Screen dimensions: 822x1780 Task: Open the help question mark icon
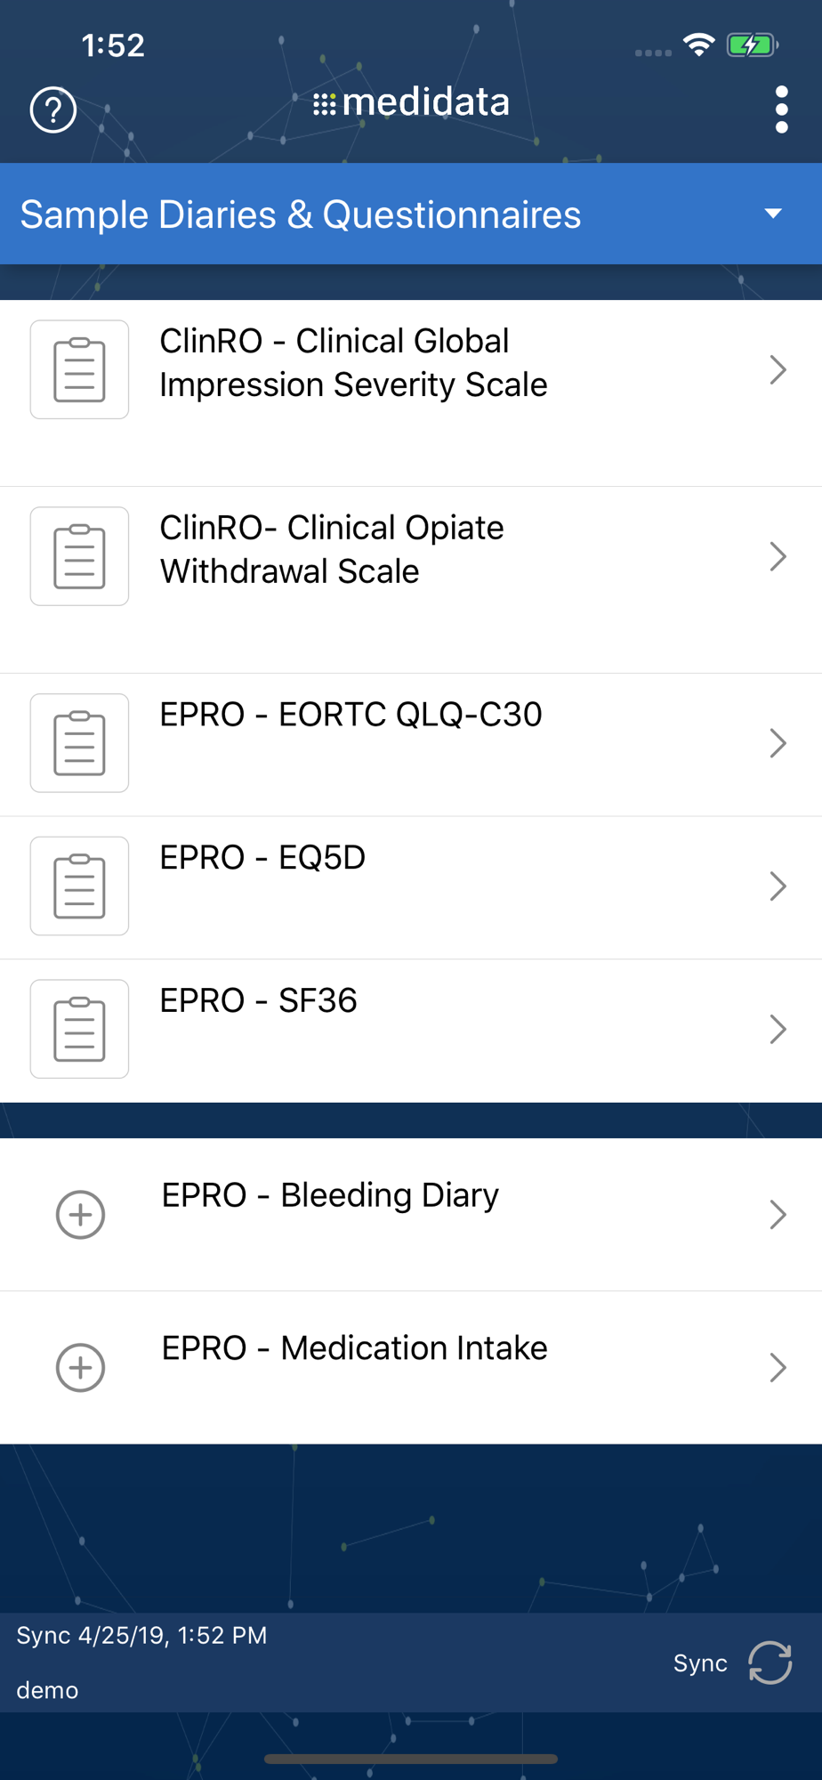click(53, 109)
